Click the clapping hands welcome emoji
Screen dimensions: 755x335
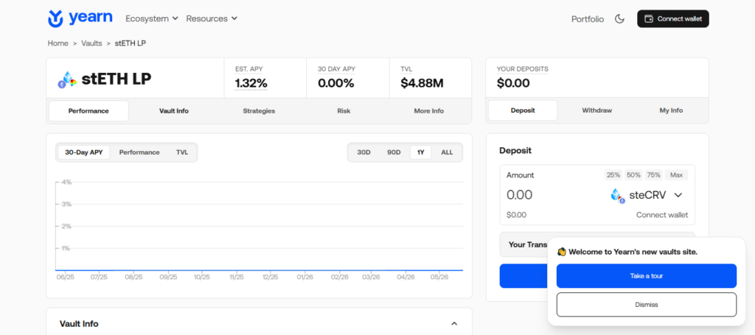[561, 252]
